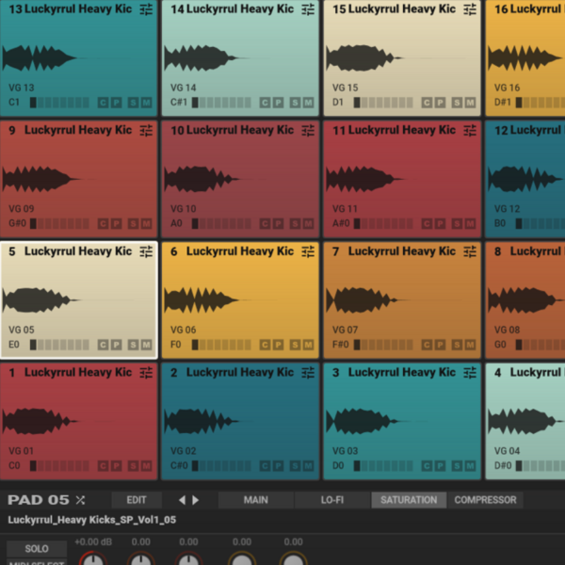This screenshot has height=565, width=565.
Task: Open settings sliders icon on pad 5
Action: click(146, 251)
